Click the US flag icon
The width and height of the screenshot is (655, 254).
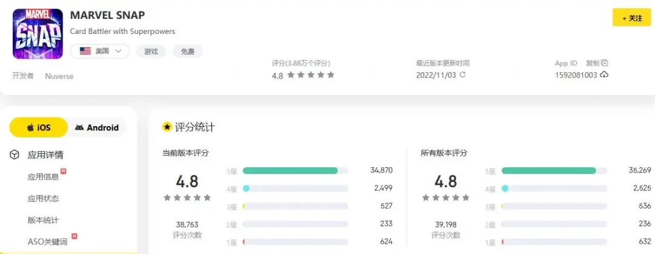click(x=86, y=51)
